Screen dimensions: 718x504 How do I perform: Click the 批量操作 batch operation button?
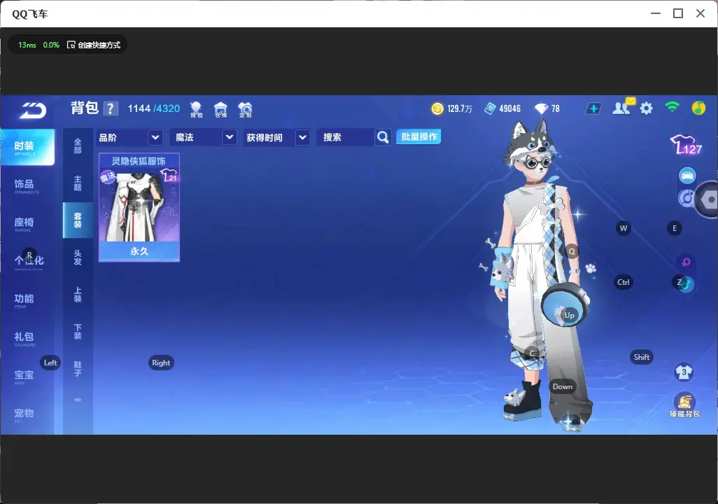tap(418, 137)
